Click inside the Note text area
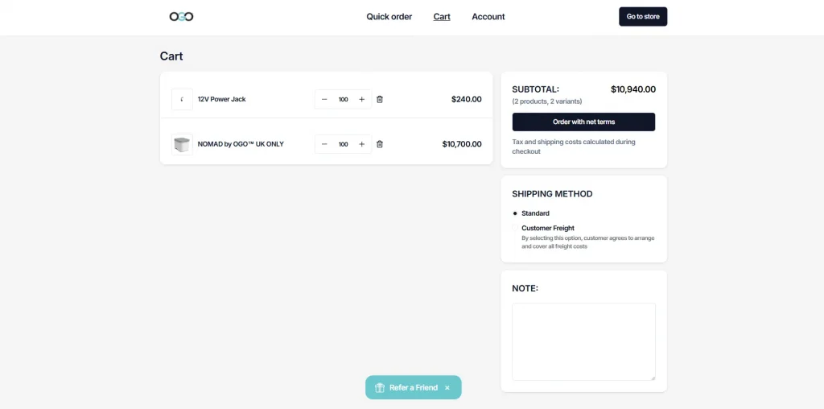The width and height of the screenshot is (824, 409). point(583,341)
